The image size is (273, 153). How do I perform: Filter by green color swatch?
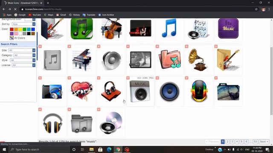pos(25,29)
